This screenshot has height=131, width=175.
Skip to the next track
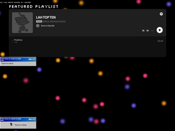tap(148, 30)
